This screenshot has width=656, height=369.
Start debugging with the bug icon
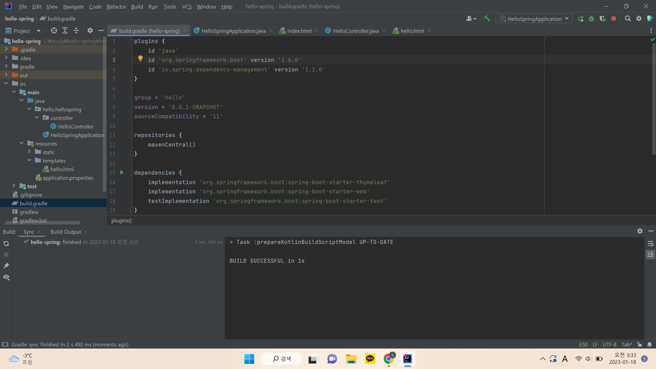591,19
